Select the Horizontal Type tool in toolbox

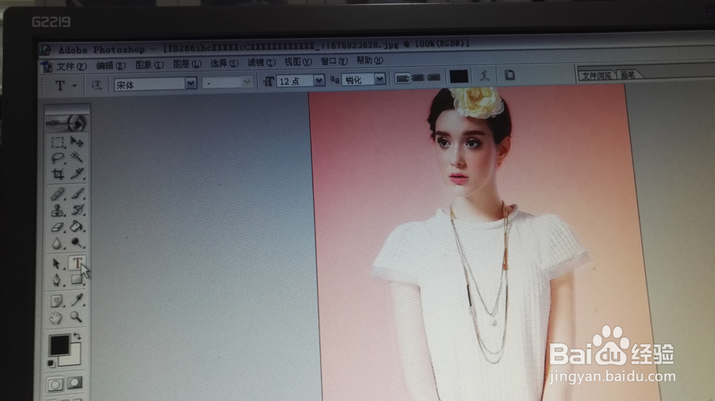click(77, 263)
